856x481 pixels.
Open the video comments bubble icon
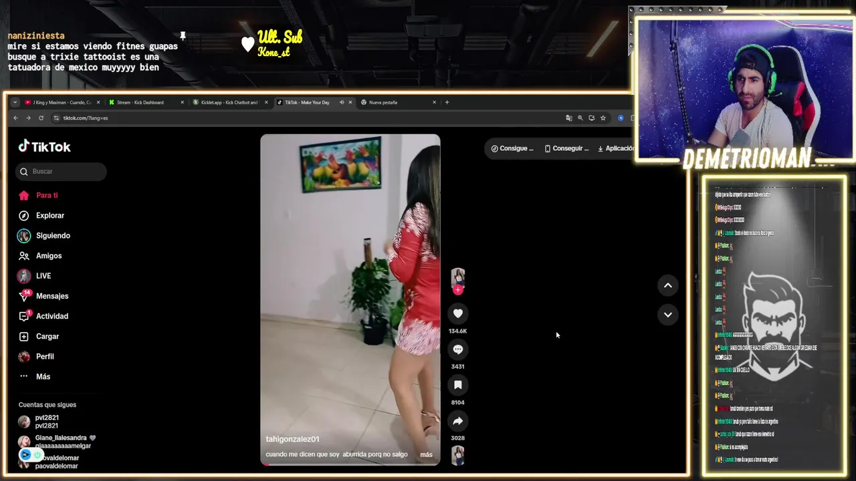point(457,349)
